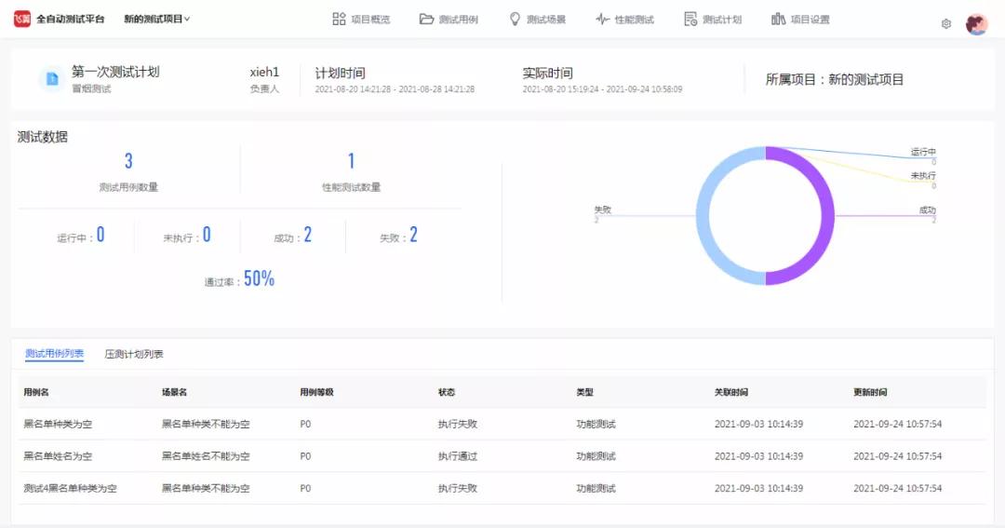Click the 性能测试数量 count 1
Viewport: 1005px width, 528px height.
pos(351,161)
